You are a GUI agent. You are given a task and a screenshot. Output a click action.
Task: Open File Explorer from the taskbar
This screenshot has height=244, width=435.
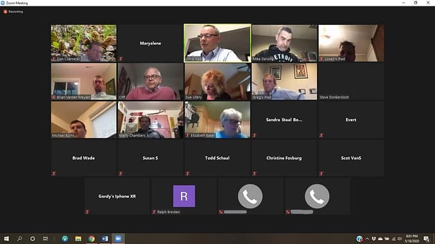tap(78, 238)
